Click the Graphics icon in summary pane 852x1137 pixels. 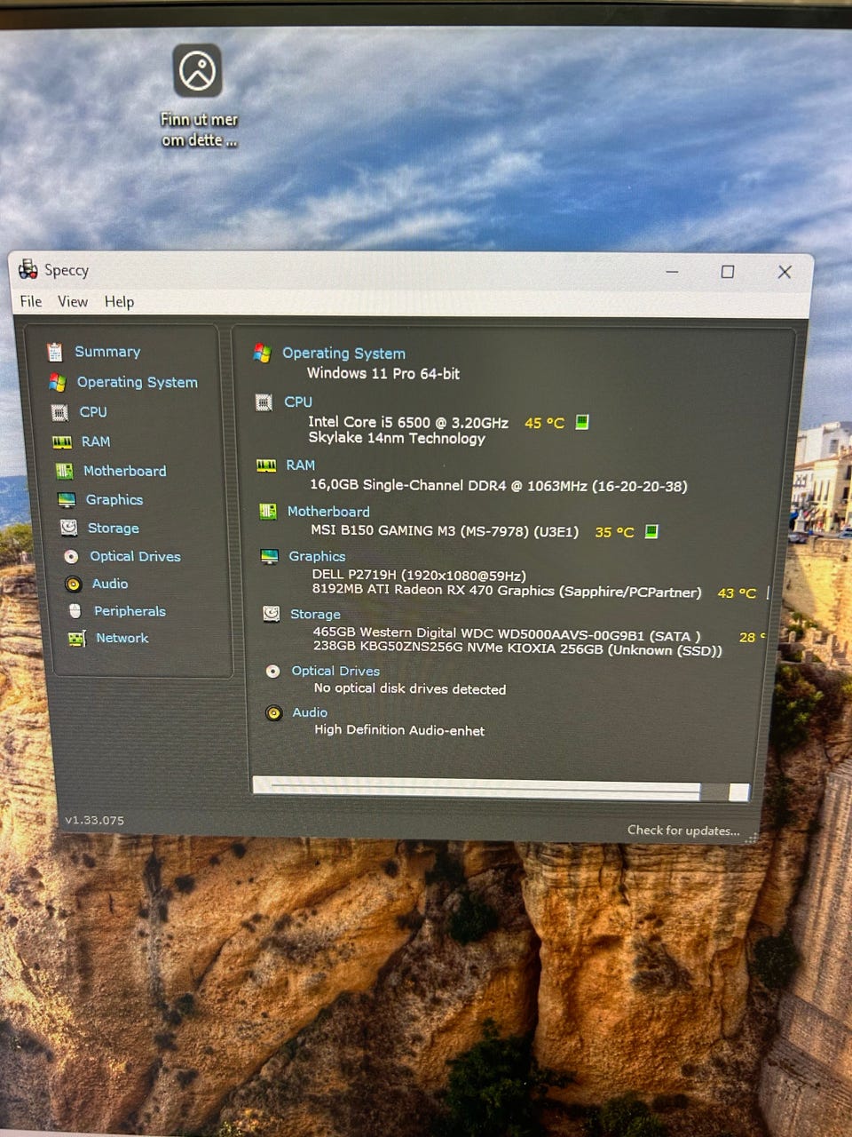click(x=270, y=556)
